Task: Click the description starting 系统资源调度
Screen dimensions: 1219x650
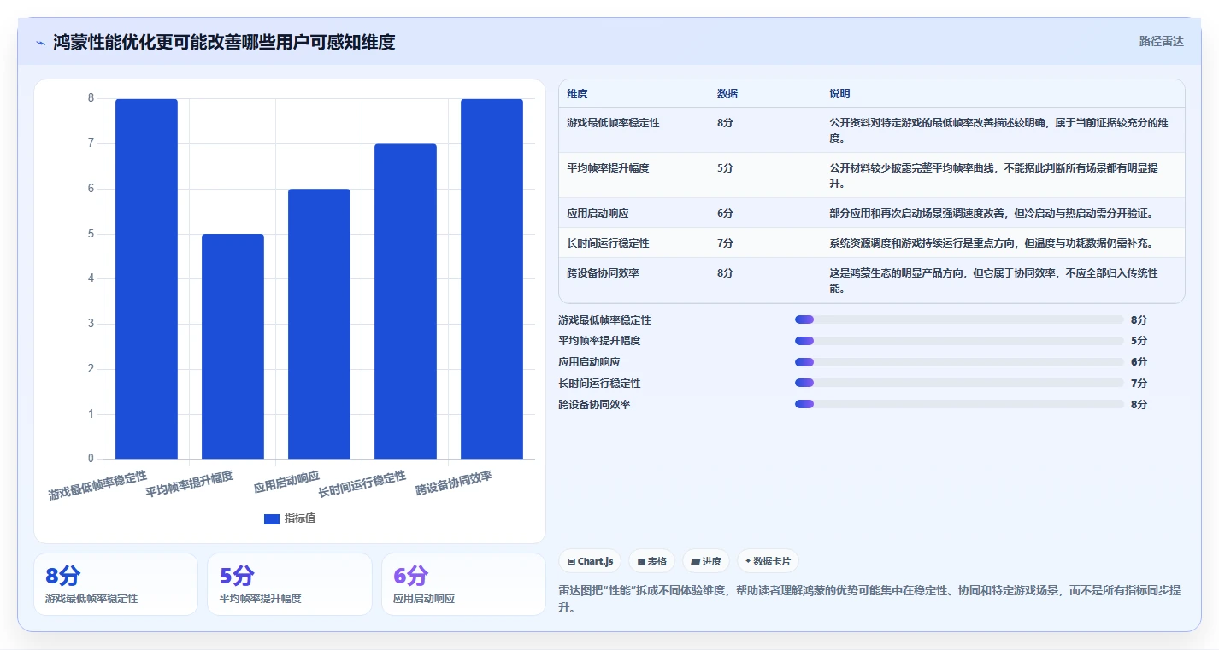Action: [x=992, y=243]
